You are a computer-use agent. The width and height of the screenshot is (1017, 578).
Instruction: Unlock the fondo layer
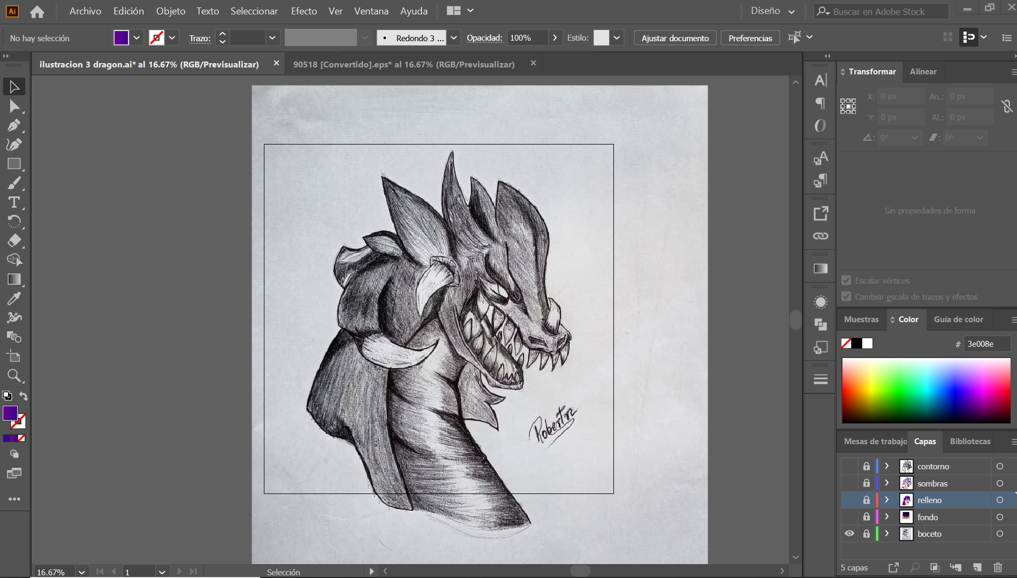click(x=867, y=517)
